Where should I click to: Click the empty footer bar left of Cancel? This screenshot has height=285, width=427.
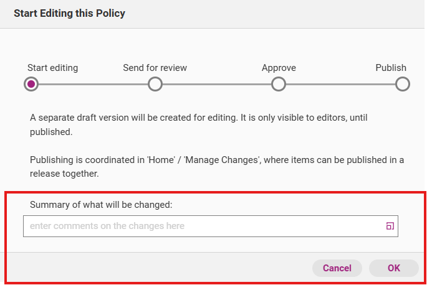(156, 268)
